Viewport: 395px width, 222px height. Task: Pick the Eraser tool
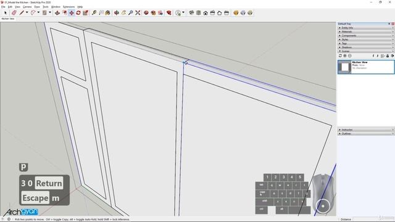pos(14,12)
